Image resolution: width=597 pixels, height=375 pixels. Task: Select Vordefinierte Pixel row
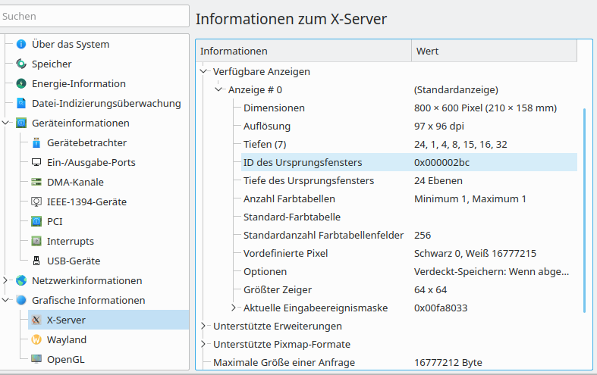[x=410, y=253]
